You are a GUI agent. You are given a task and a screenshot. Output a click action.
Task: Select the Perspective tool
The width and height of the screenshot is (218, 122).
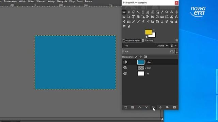coord(153,17)
